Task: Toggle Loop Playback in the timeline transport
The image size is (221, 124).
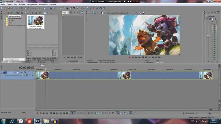Action: pyautogui.click(x=41, y=113)
